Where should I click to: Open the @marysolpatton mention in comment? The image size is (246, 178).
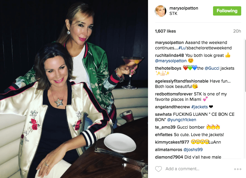pos(171,61)
